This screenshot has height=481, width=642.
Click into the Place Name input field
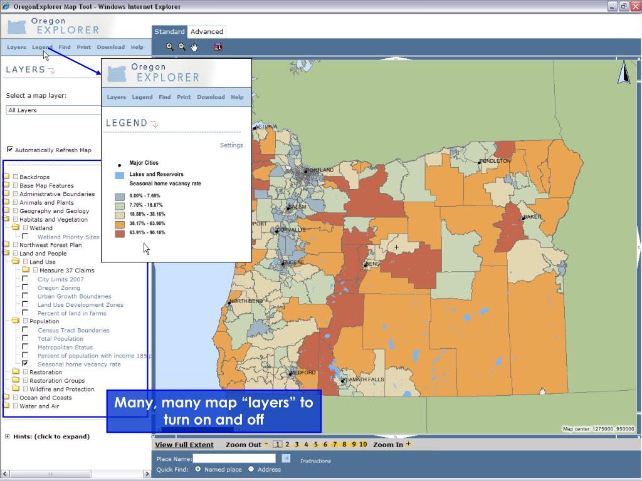click(234, 458)
